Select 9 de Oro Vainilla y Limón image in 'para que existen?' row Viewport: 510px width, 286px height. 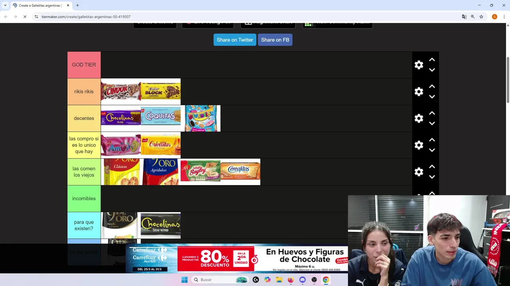[120, 225]
